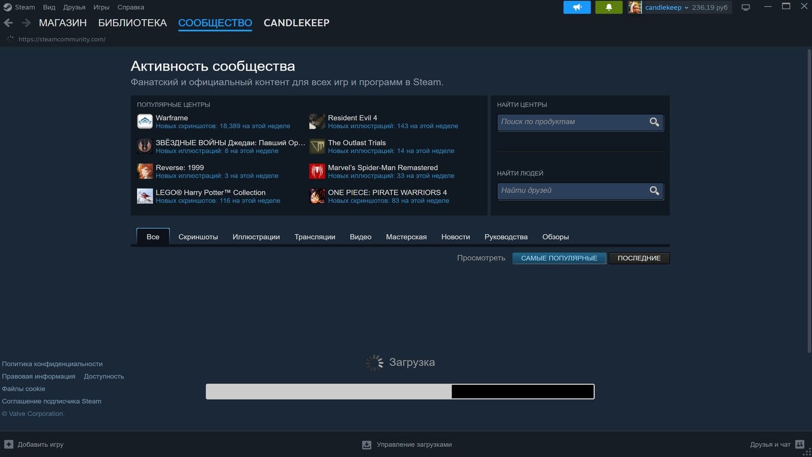Image resolution: width=812 pixels, height=457 pixels.
Task: Open notifications via the bell icon
Action: [608, 7]
